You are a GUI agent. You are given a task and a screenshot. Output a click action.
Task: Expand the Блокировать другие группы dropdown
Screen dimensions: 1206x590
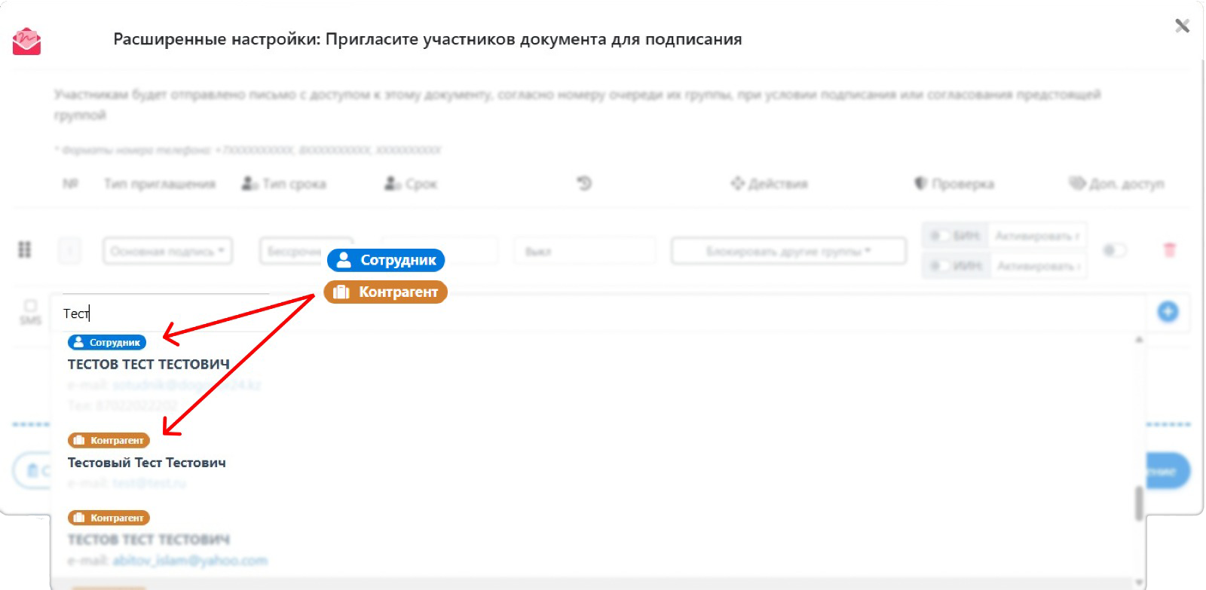pos(788,251)
